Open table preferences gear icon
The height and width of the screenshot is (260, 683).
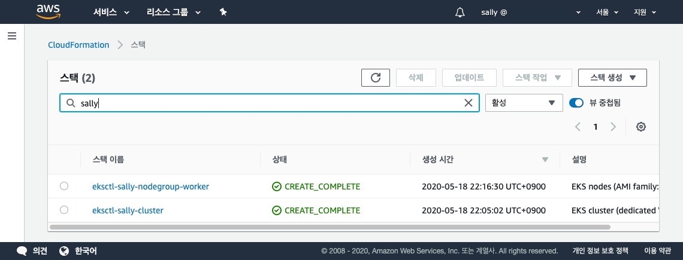pyautogui.click(x=641, y=127)
